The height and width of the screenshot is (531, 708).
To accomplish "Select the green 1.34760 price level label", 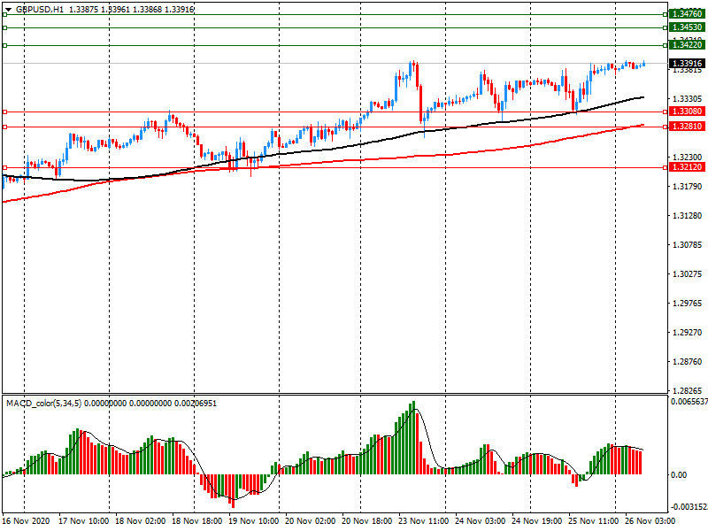I will (x=687, y=14).
